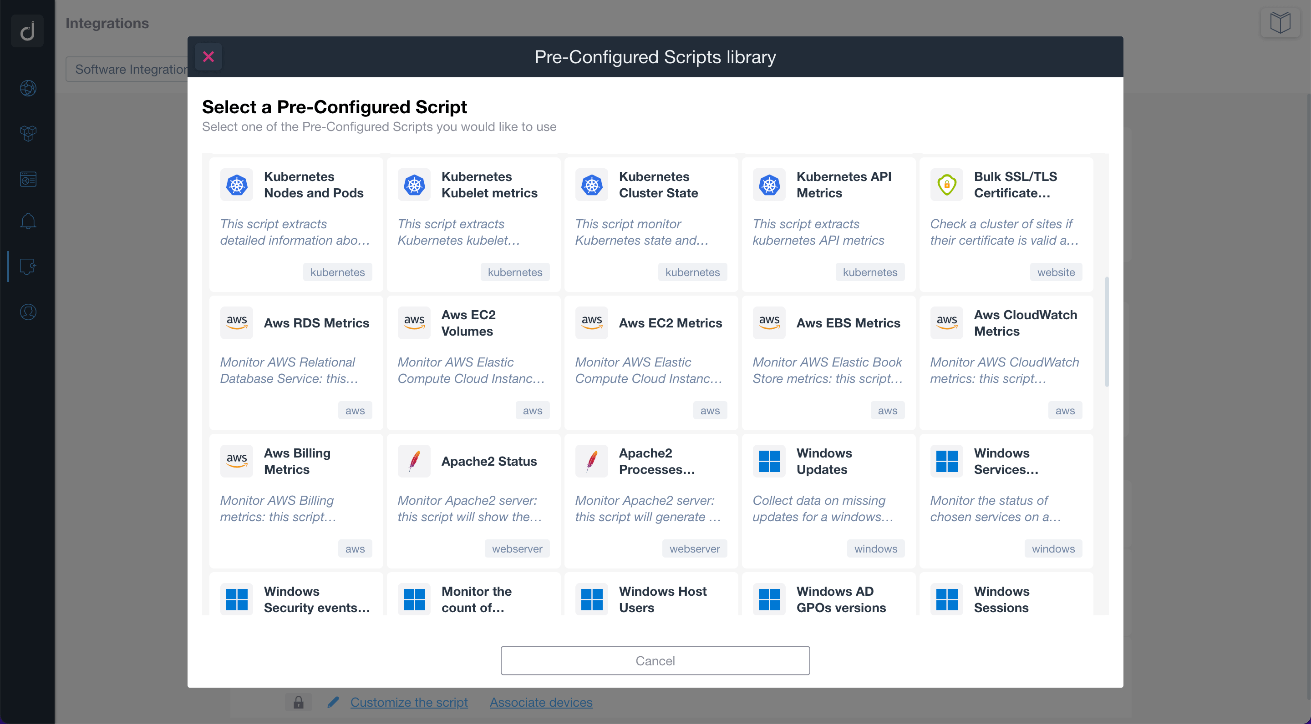Screen dimensions: 1311x724
Task: Select the Kubernetes Nodes and Pods title
Action: click(x=314, y=185)
